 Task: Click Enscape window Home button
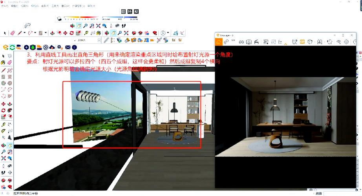(x=219, y=42)
